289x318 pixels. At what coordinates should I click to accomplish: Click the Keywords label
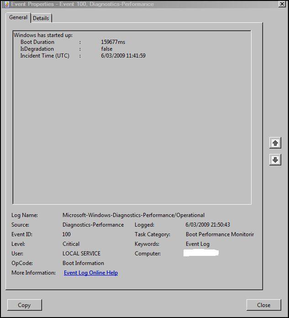pos(147,244)
